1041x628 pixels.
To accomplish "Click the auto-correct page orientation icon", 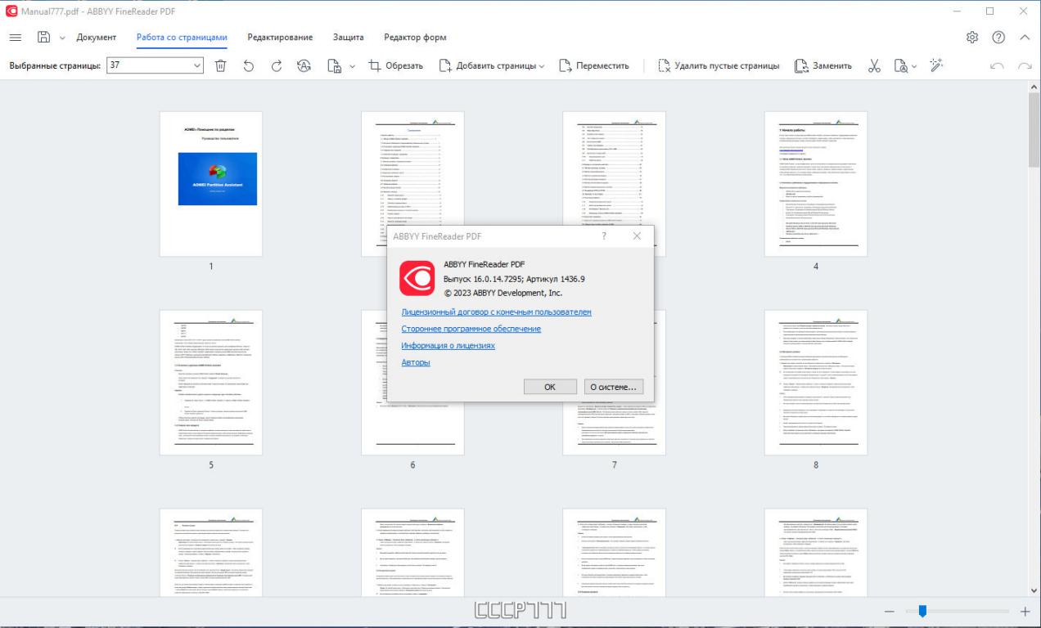I will (304, 66).
